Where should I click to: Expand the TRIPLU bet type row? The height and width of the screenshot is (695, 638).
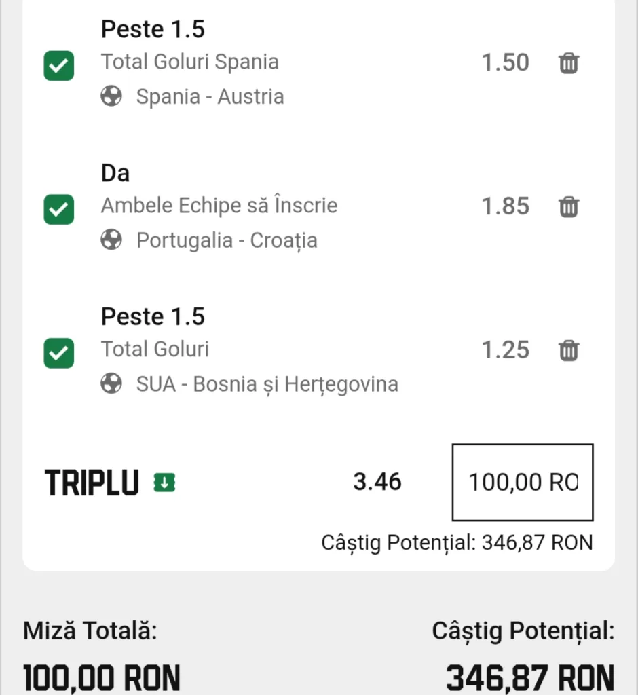point(92,483)
